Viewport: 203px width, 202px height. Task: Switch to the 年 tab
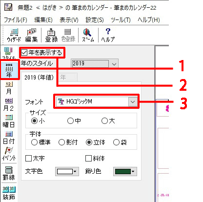(x=67, y=77)
